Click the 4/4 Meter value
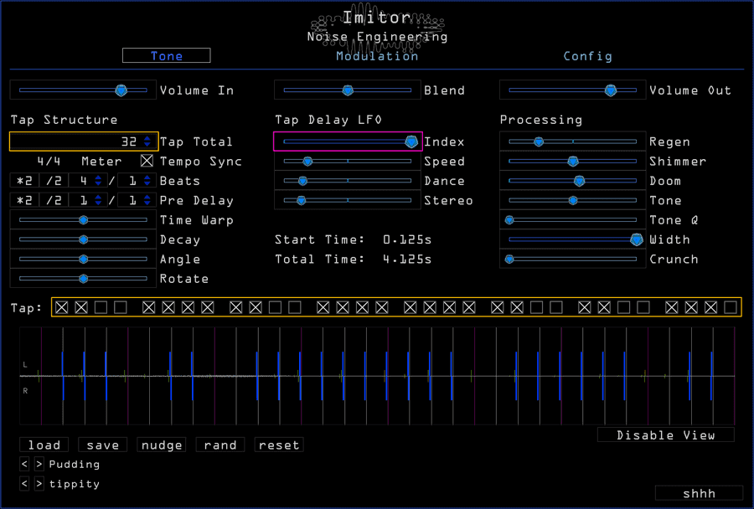Image resolution: width=754 pixels, height=509 pixels. click(49, 161)
